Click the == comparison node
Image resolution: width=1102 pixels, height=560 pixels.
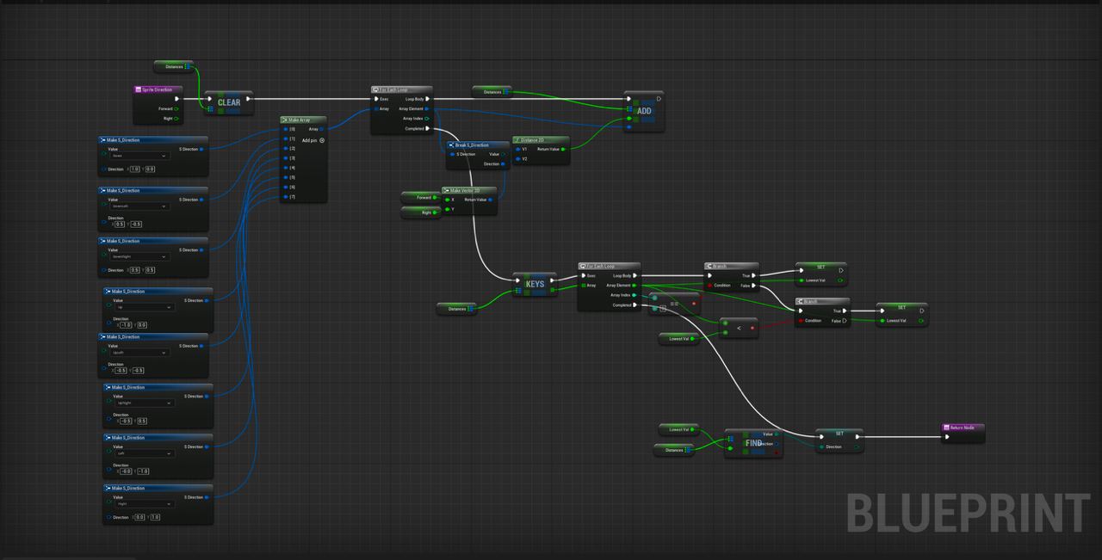tap(674, 304)
